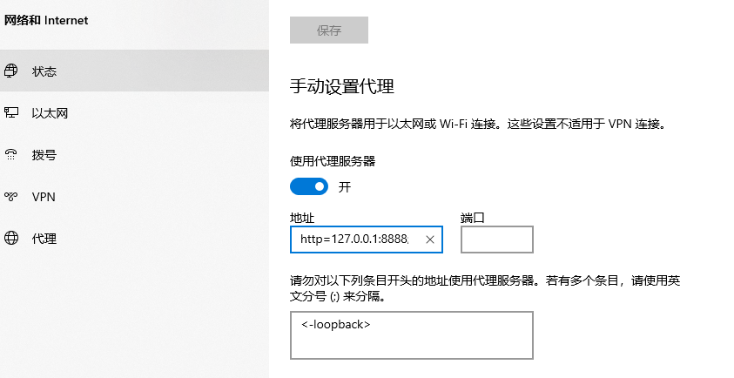This screenshot has width=734, height=378.
Task: Click the 拨号 dial-up icon in sidebar
Action: tap(11, 154)
